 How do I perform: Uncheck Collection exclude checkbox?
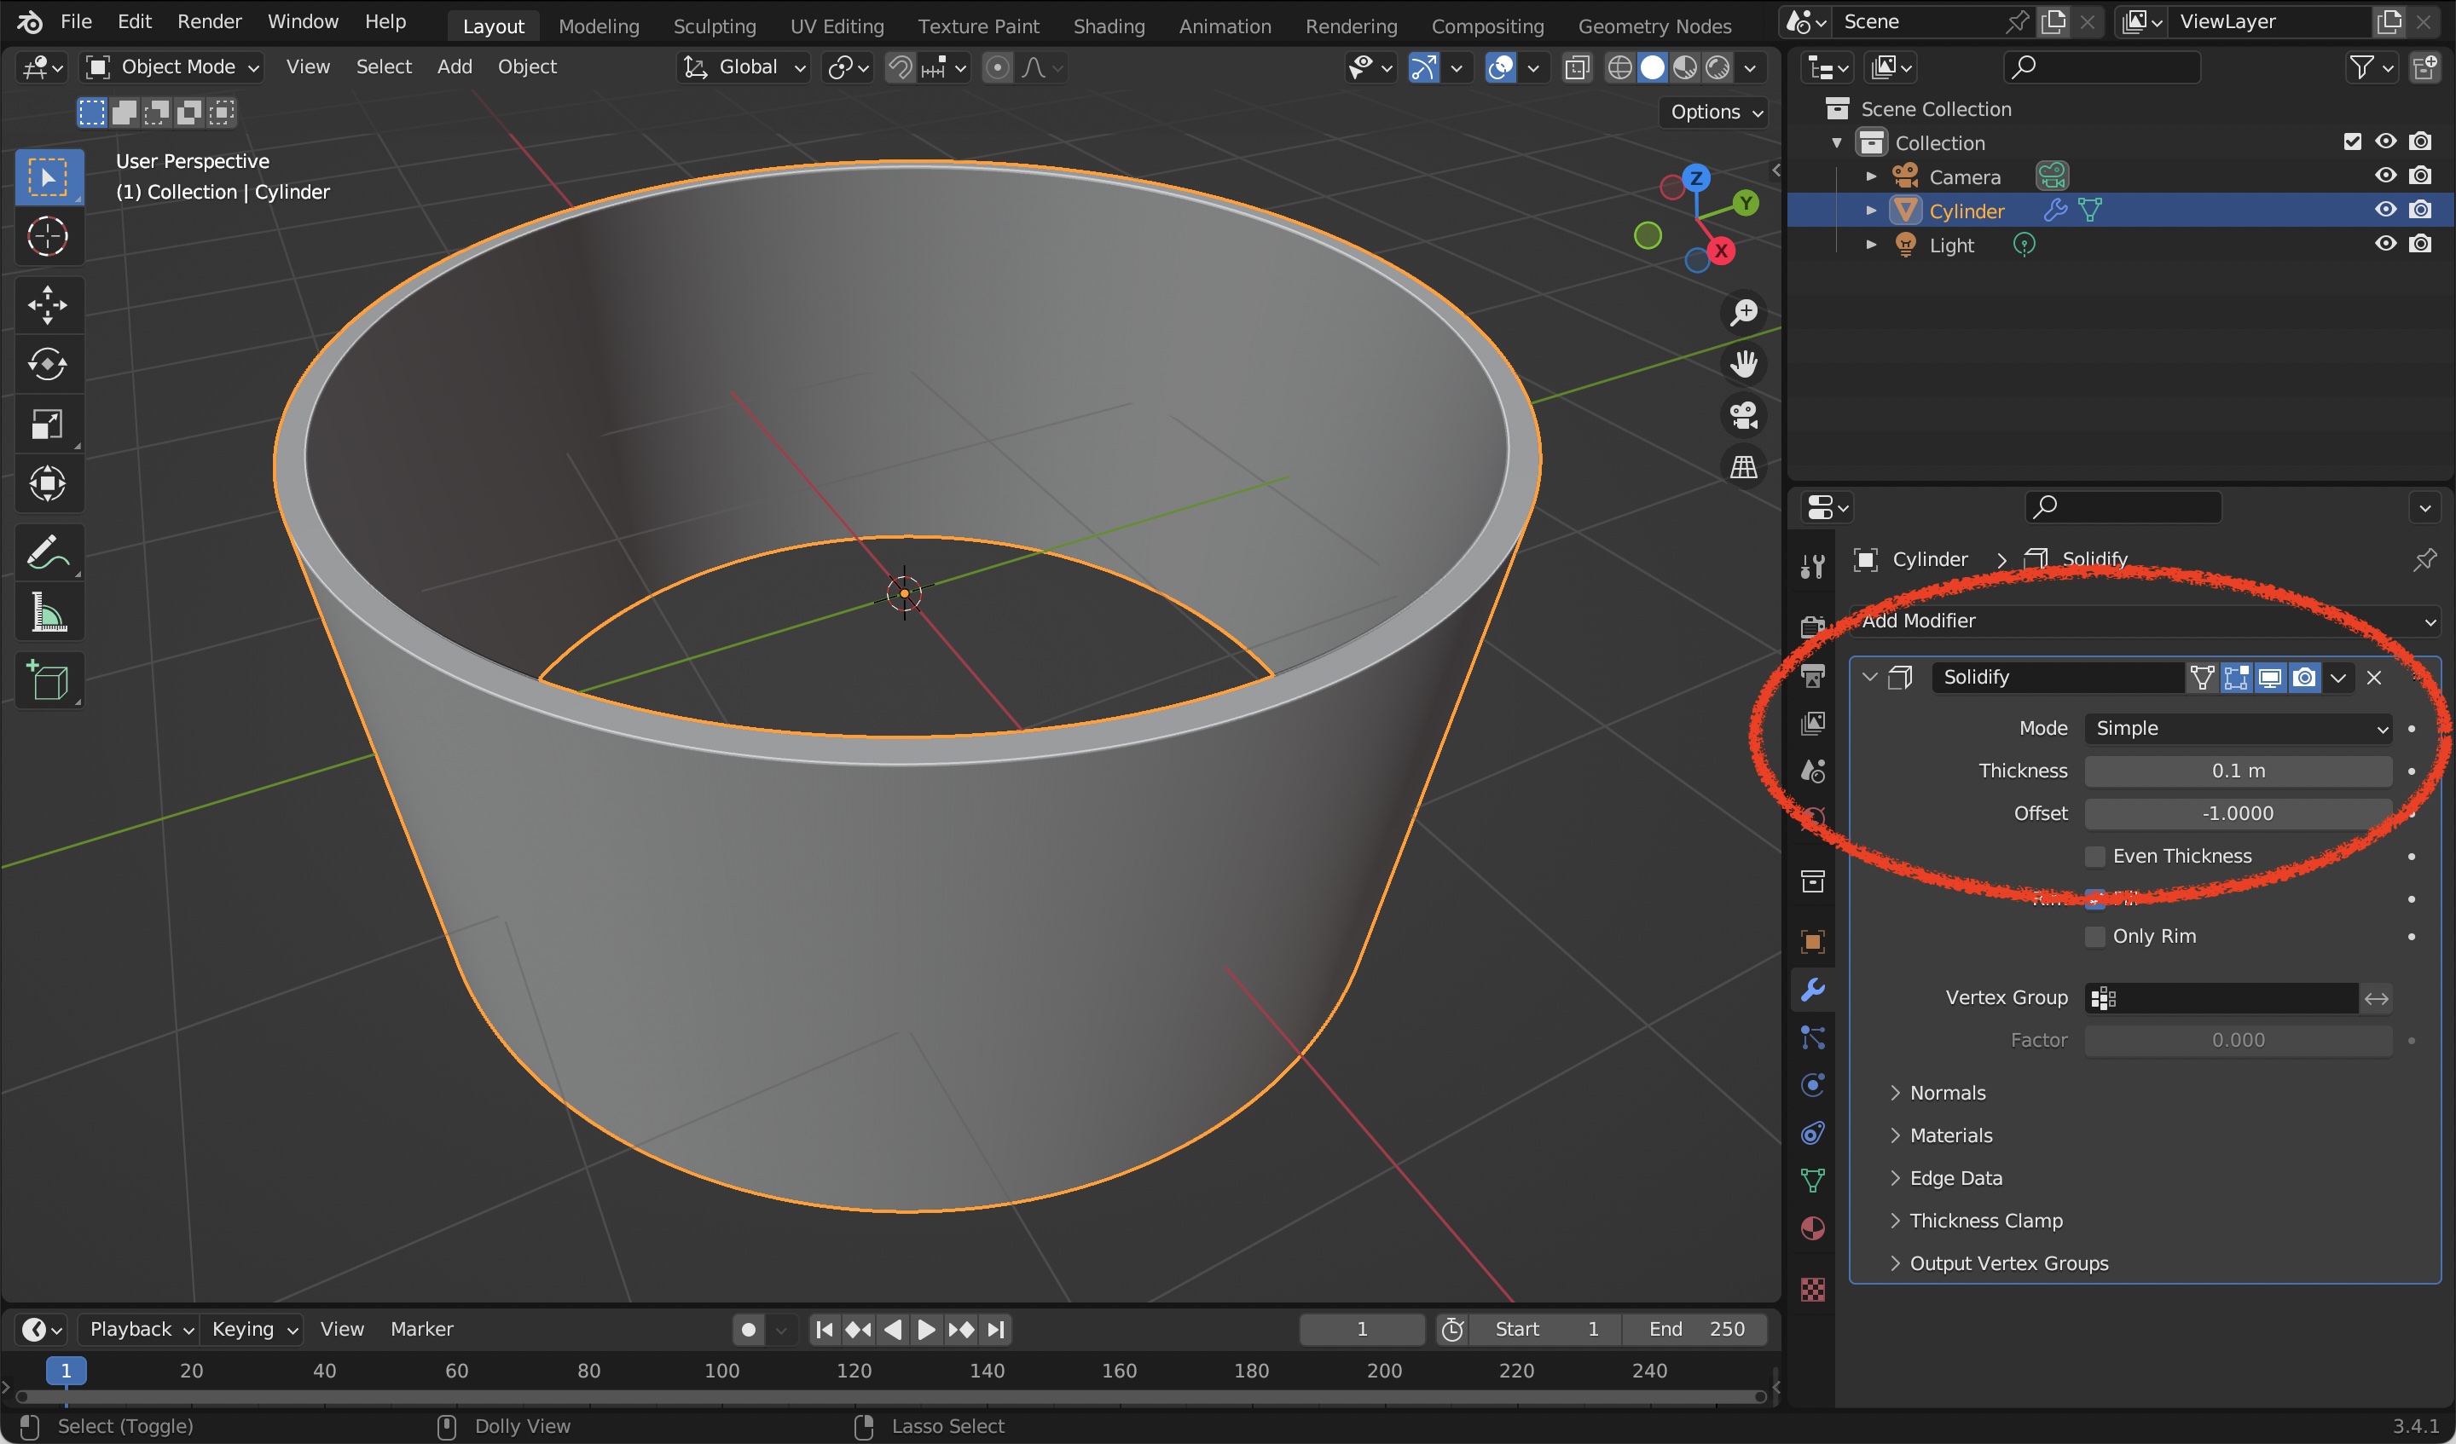[2352, 142]
